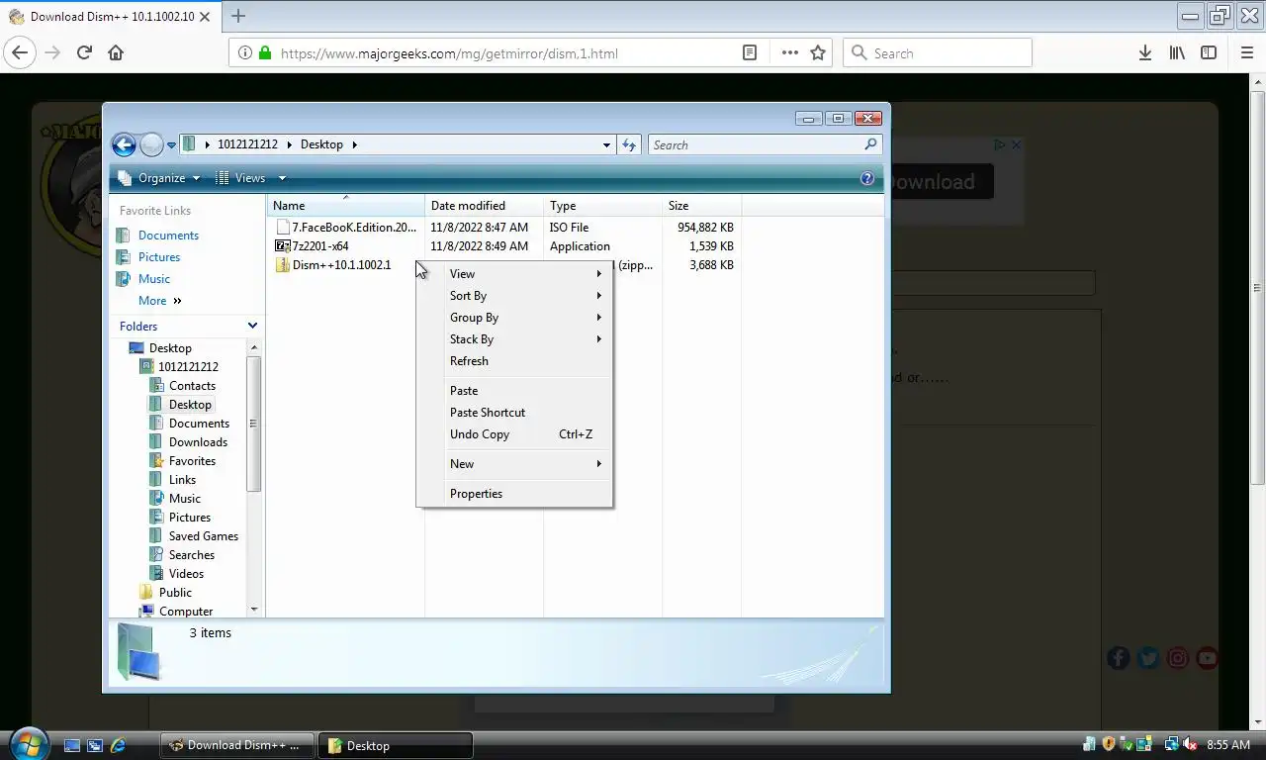1266x760 pixels.
Task: Open the recent pages dropdown arrow
Action: pos(171,145)
